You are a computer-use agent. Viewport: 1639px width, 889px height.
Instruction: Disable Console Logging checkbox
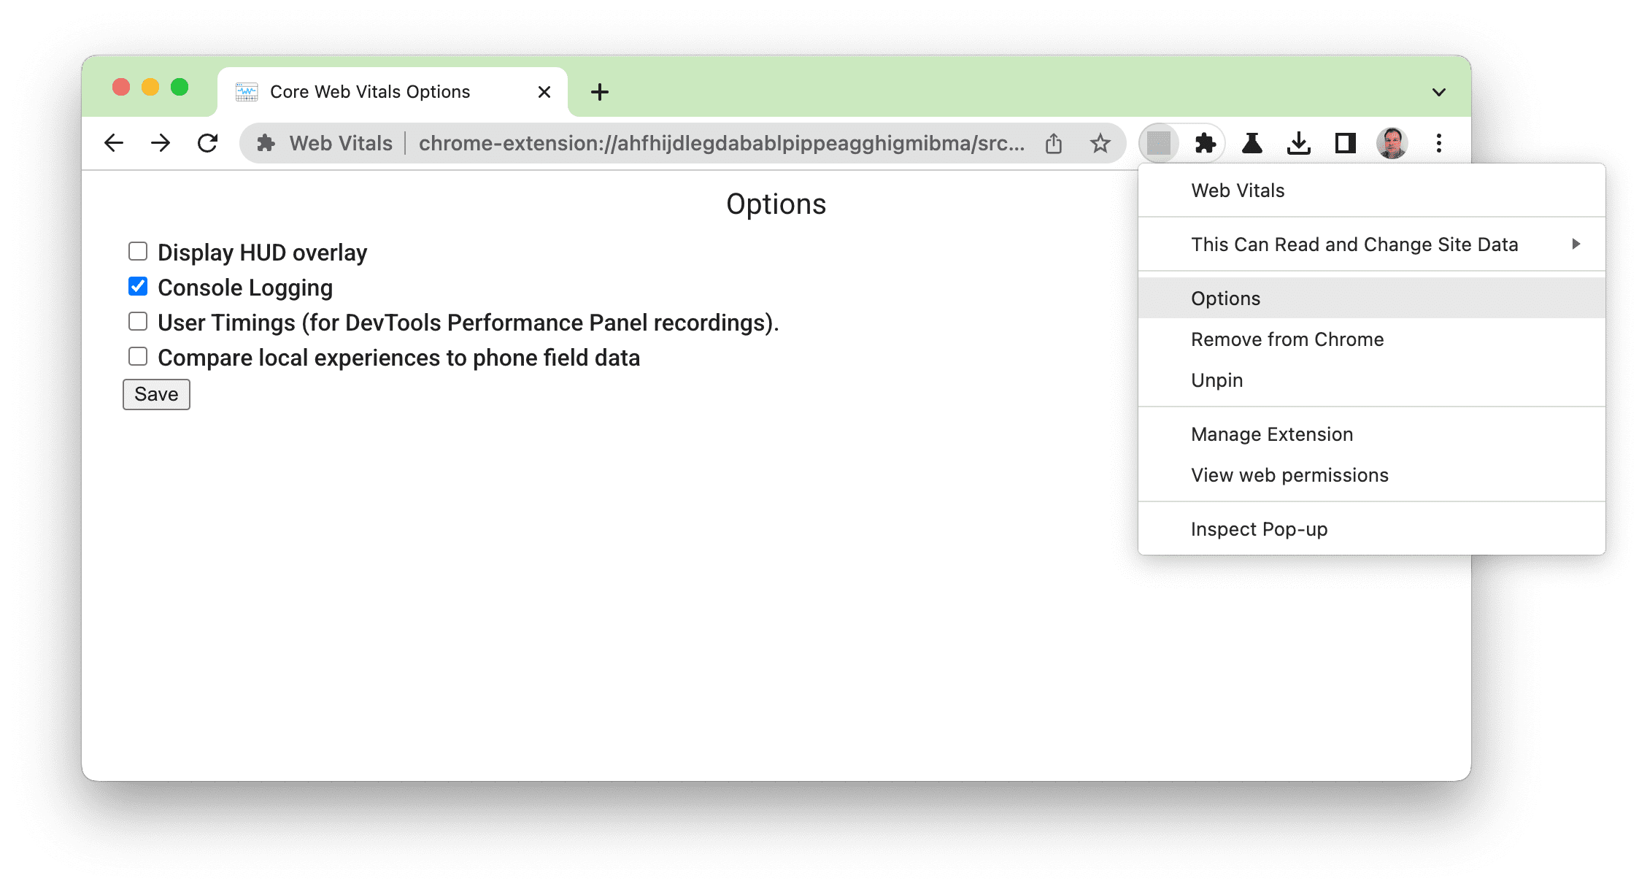point(139,288)
